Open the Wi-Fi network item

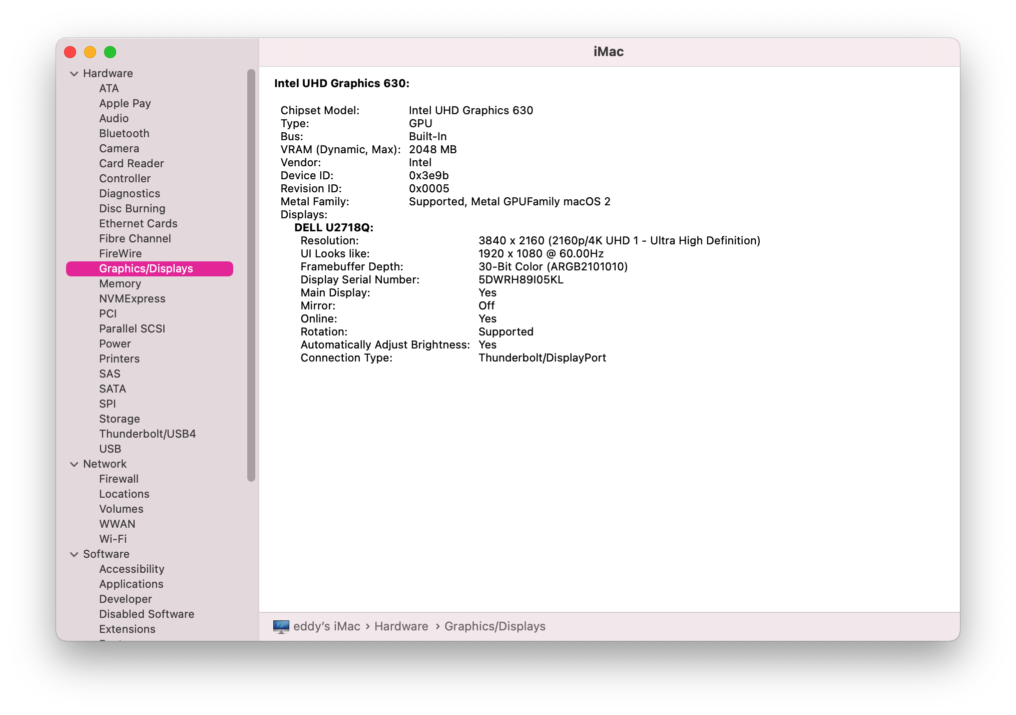(x=113, y=539)
